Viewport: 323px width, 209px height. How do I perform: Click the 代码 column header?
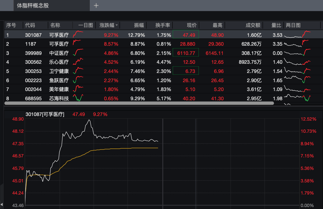click(30, 25)
